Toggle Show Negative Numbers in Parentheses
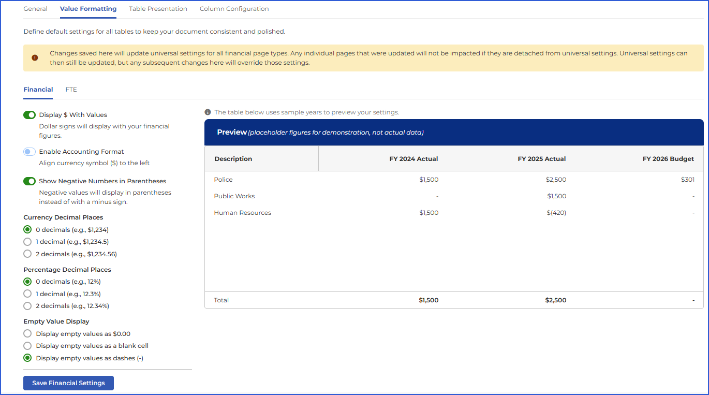Image resolution: width=709 pixels, height=395 pixels. pos(29,181)
